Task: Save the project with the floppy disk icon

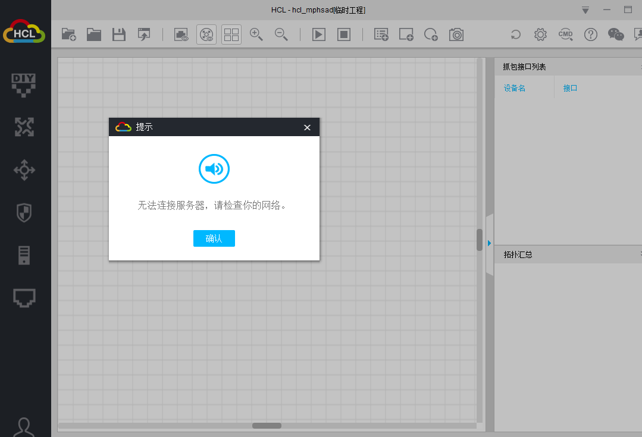Action: [x=119, y=34]
